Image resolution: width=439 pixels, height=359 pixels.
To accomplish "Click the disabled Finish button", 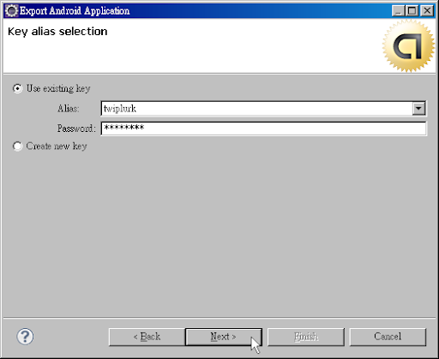I will click(x=306, y=337).
